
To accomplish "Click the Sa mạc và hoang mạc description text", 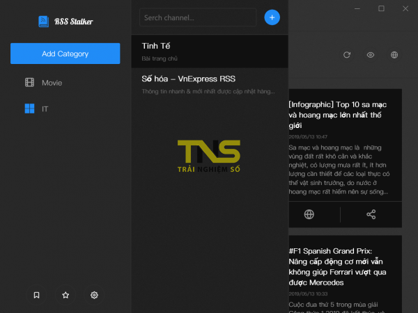I will tap(339, 170).
